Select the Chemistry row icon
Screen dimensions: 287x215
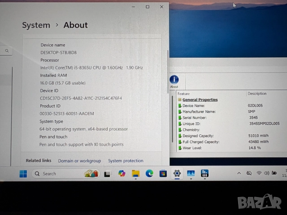click(180, 130)
